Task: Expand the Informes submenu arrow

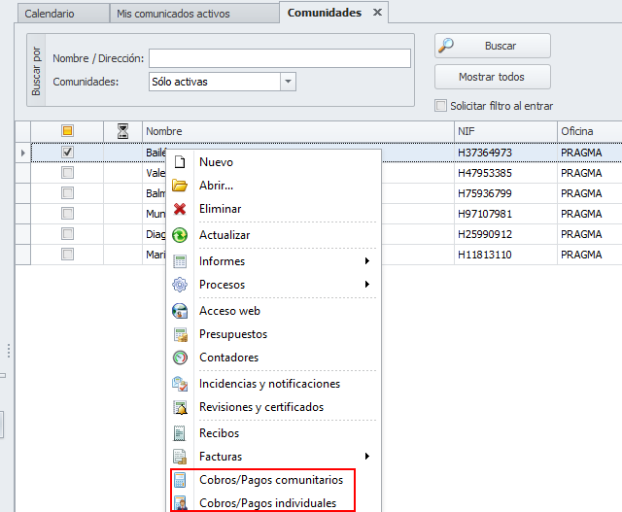Action: pos(367,261)
